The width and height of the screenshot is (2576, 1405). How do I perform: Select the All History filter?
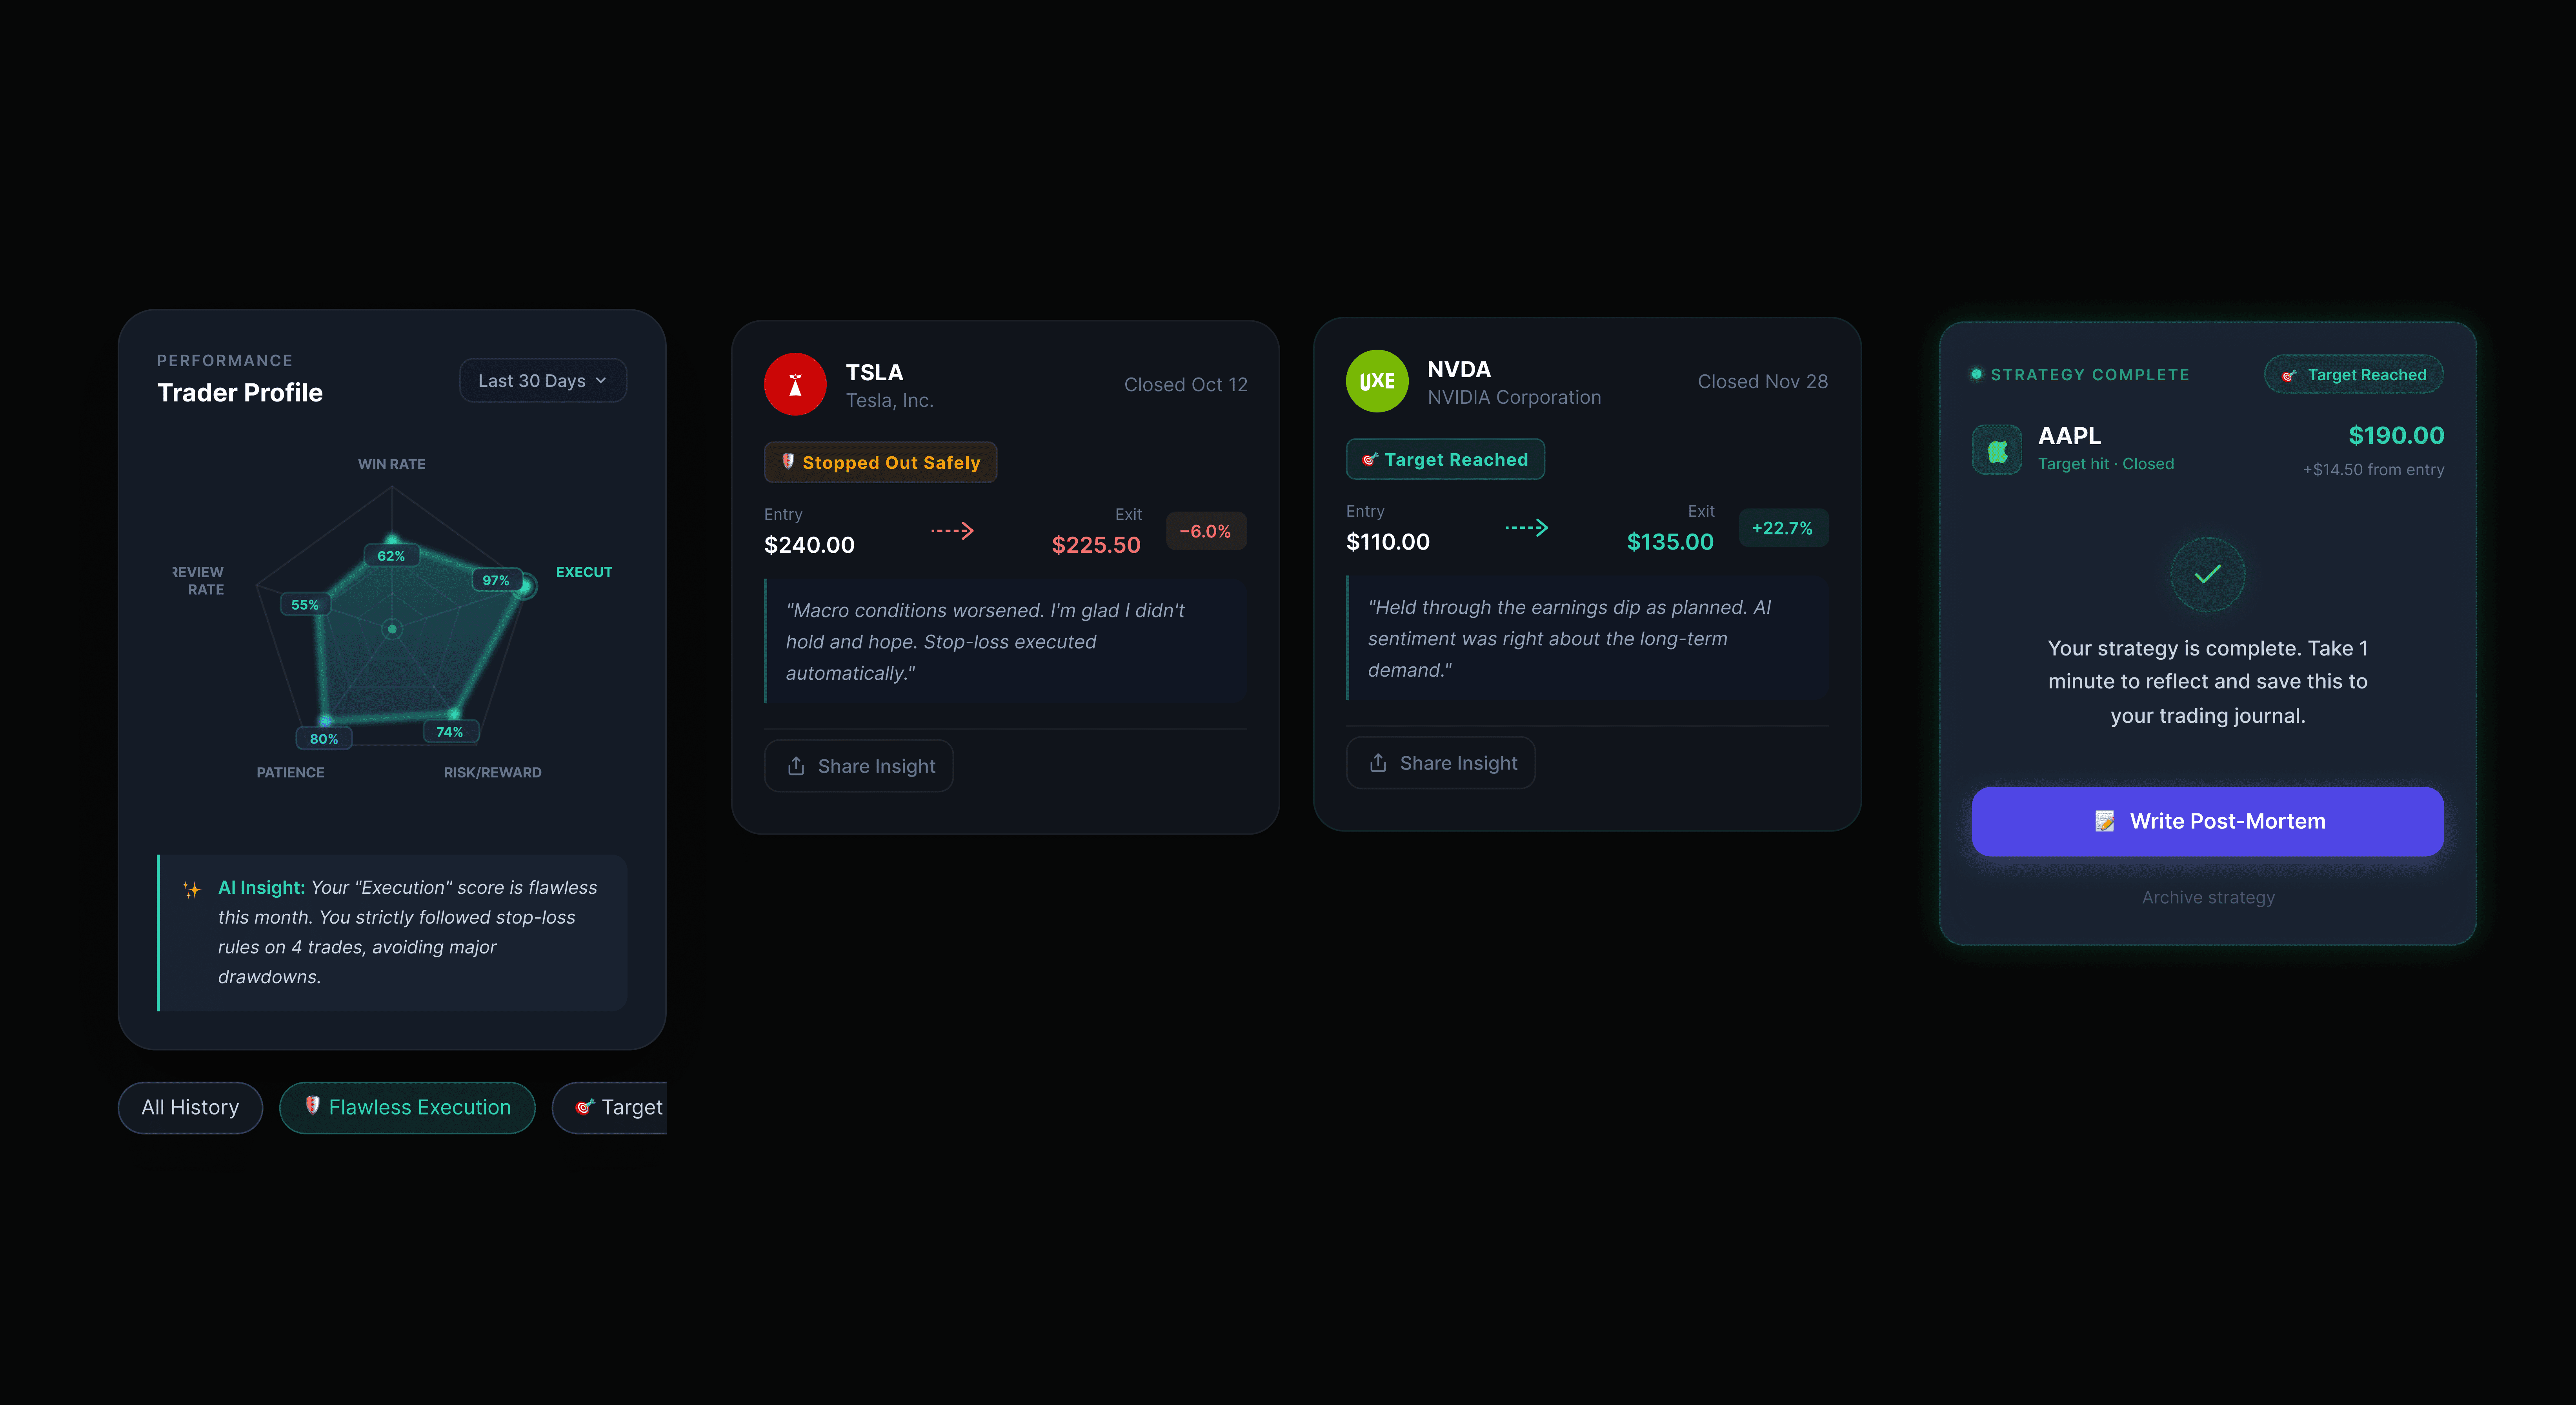click(190, 1107)
